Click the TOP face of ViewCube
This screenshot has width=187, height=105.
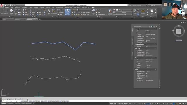[179, 31]
